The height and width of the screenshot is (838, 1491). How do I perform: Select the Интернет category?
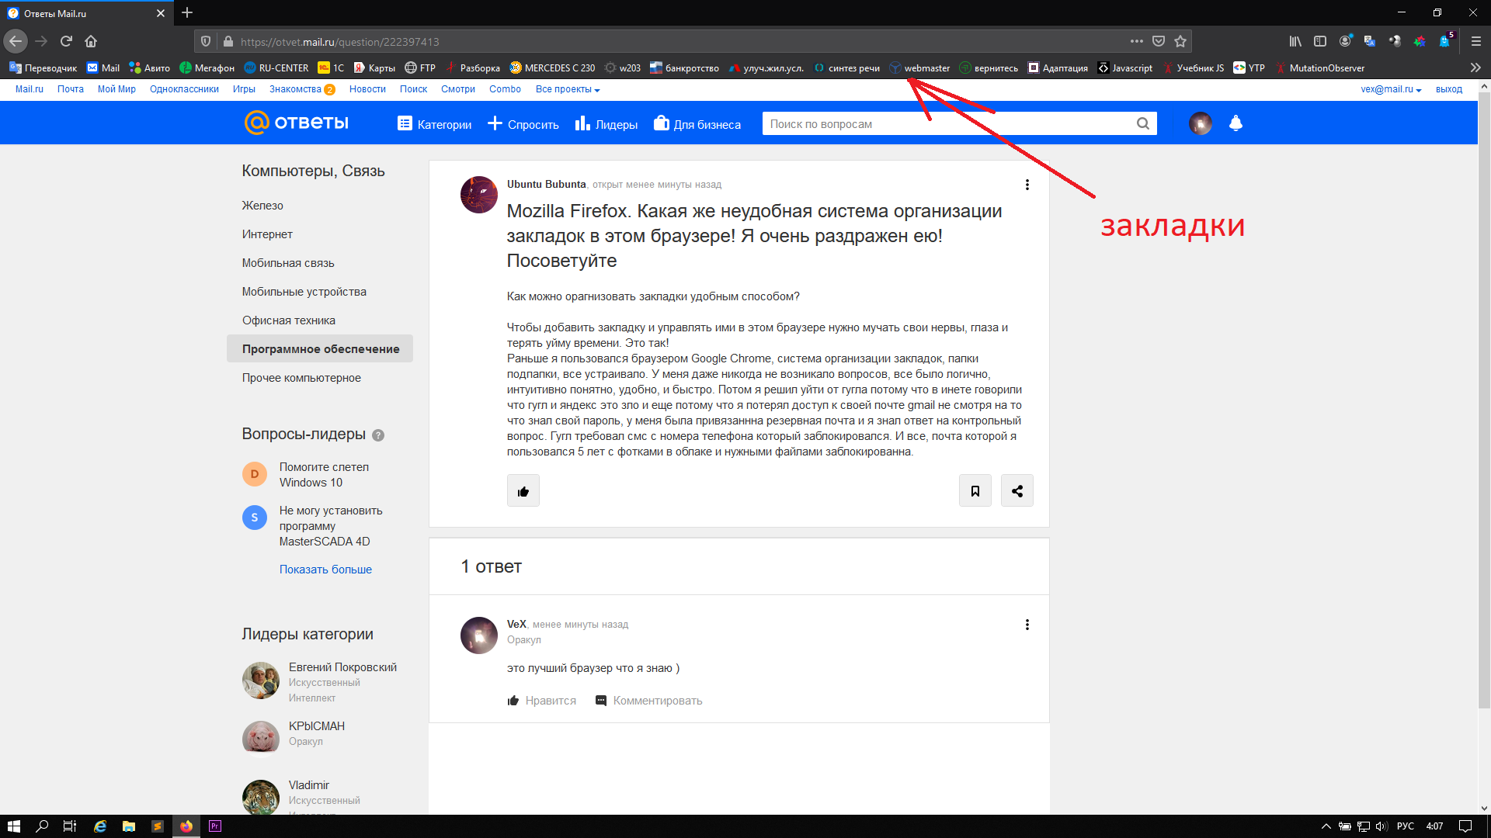tap(267, 234)
